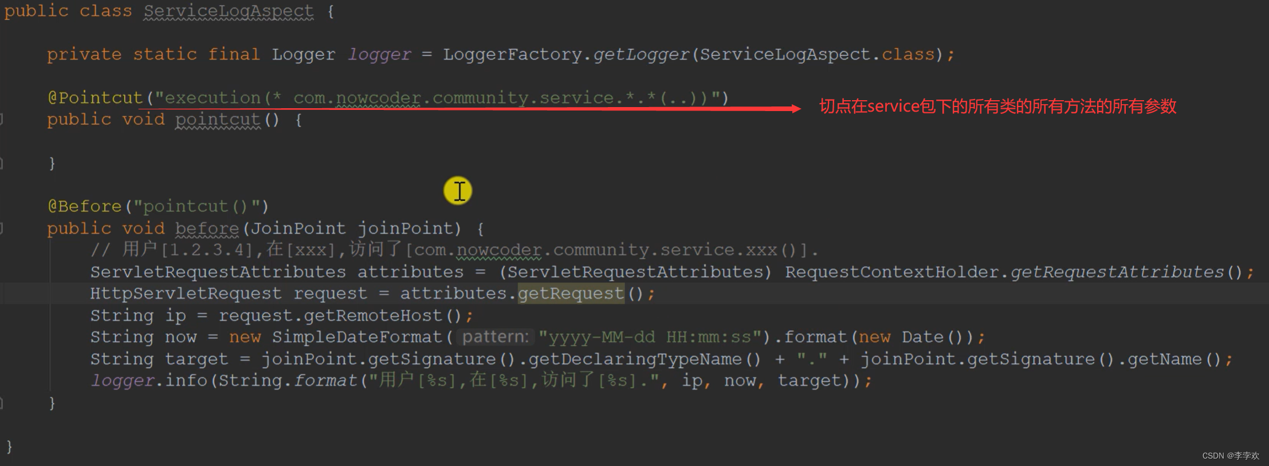Click the "yyyy-MM-dd HH:mm:ss" string literal
Image resolution: width=1269 pixels, height=466 pixels.
point(650,337)
